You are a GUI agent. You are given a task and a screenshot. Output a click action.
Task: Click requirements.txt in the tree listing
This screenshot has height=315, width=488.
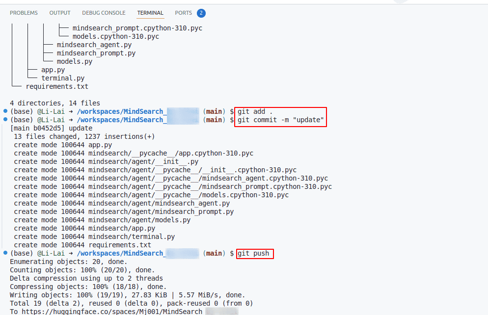57,86
